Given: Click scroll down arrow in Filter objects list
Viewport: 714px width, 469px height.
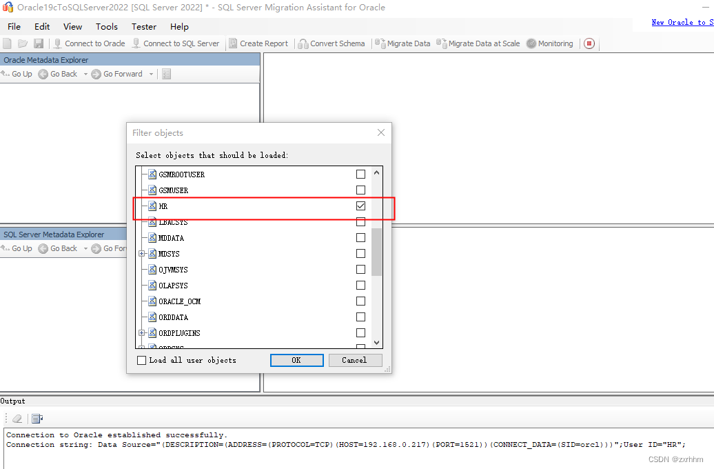Looking at the screenshot, I should (x=376, y=342).
